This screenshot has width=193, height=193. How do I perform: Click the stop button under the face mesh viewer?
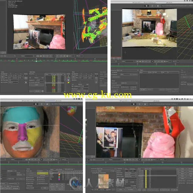(41, 160)
